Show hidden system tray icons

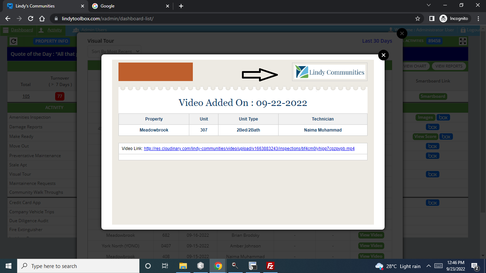[x=428, y=266]
